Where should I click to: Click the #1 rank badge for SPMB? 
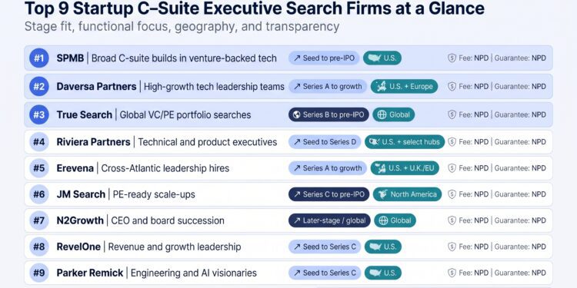39,58
